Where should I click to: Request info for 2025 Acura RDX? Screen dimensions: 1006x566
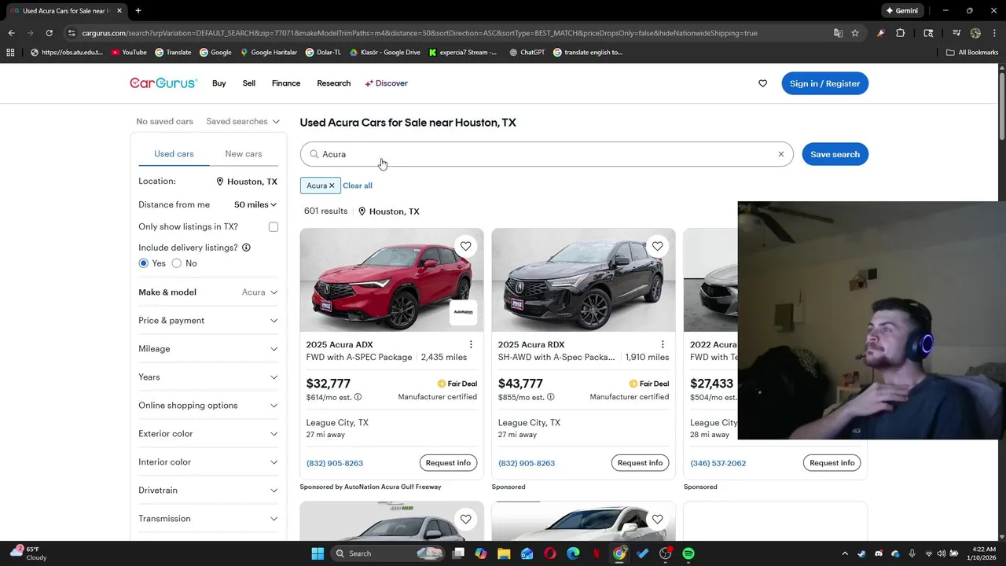[640, 463]
